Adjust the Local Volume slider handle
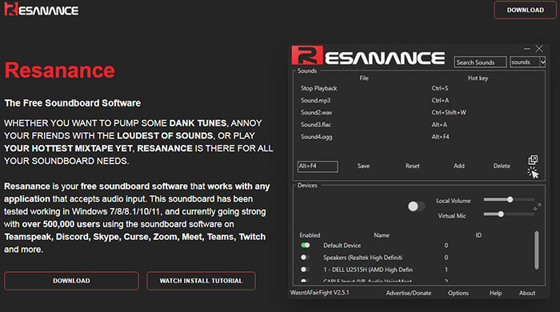Image resolution: width=560 pixels, height=312 pixels. click(510, 199)
